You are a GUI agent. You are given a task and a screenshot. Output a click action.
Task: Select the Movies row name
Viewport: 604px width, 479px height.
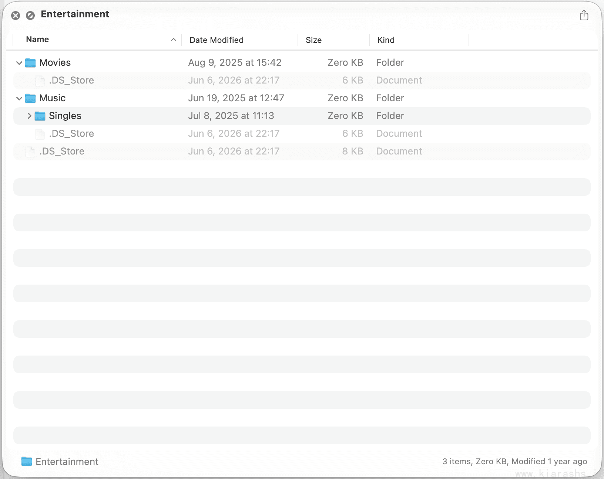55,62
